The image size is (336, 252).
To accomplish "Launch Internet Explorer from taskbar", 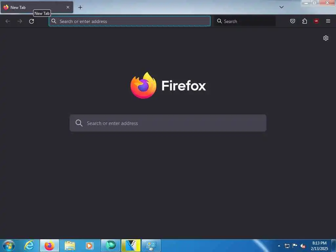I will click(x=29, y=245).
